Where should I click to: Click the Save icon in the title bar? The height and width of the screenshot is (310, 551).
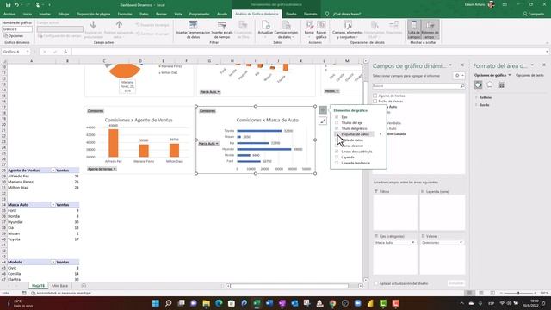pyautogui.click(x=8, y=5)
